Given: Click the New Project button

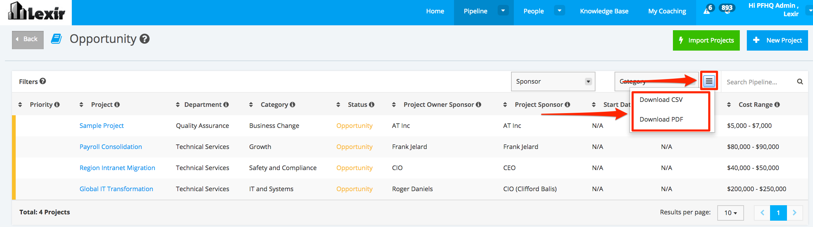Looking at the screenshot, I should [777, 40].
